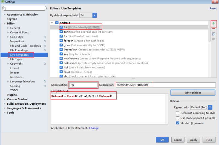
Task: Open the Keymap settings page
Action: [12, 19]
